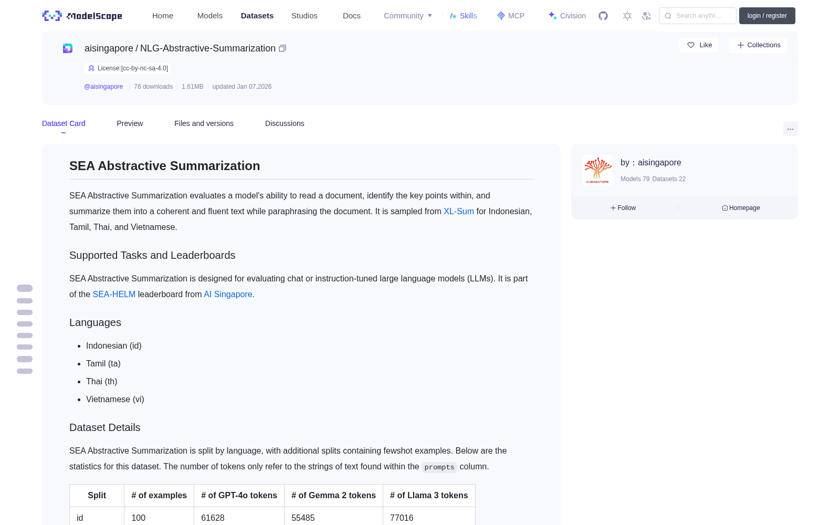Switch language with the translate icon

[x=646, y=16]
